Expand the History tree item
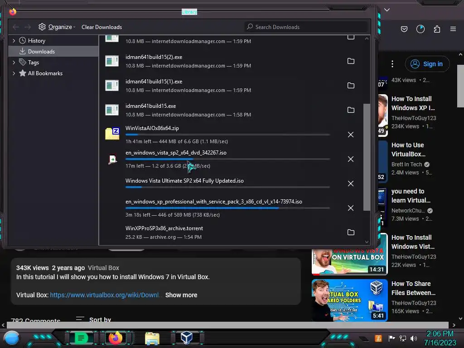 click(14, 40)
